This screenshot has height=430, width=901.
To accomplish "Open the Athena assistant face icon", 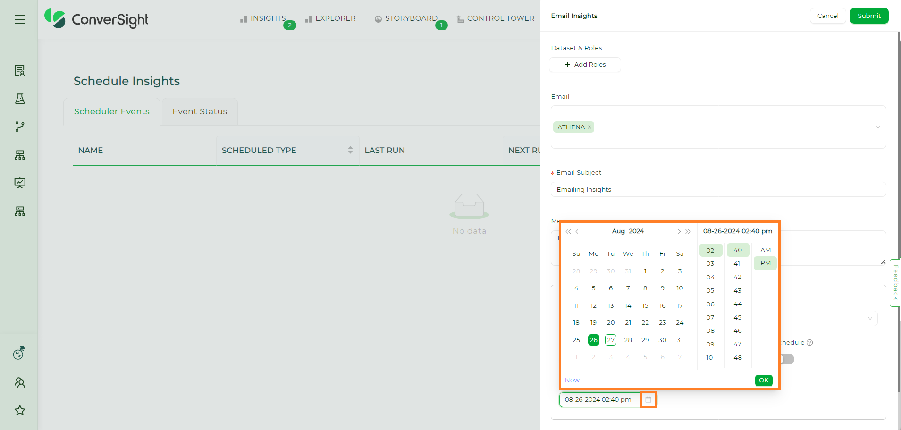I will tap(19, 353).
